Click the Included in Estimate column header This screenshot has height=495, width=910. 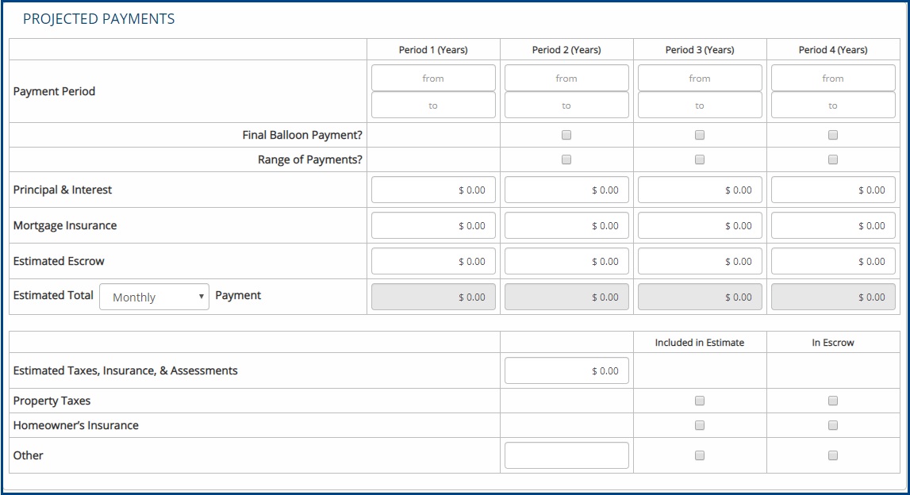(700, 343)
